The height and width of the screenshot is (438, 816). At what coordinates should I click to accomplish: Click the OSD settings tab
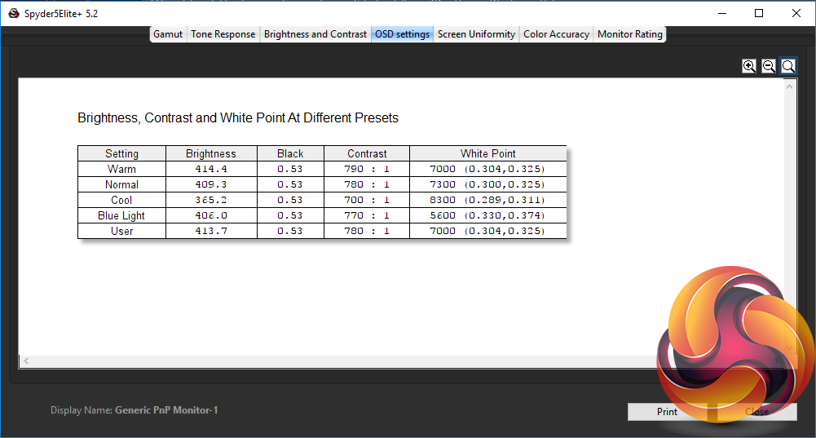click(402, 34)
